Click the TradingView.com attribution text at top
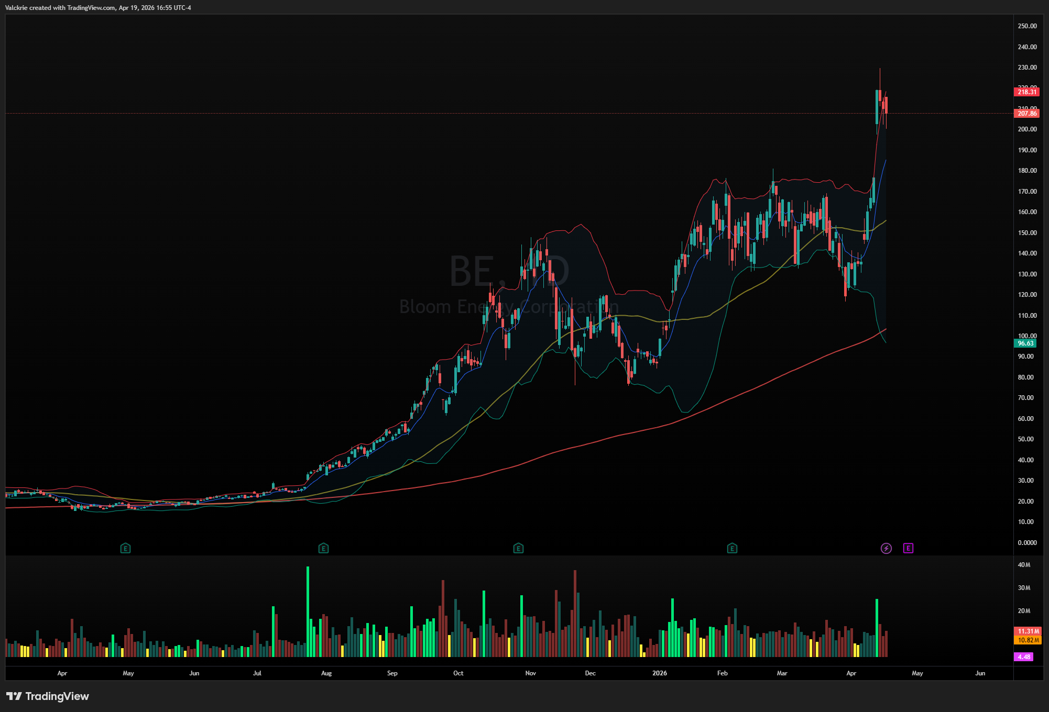 (91, 8)
